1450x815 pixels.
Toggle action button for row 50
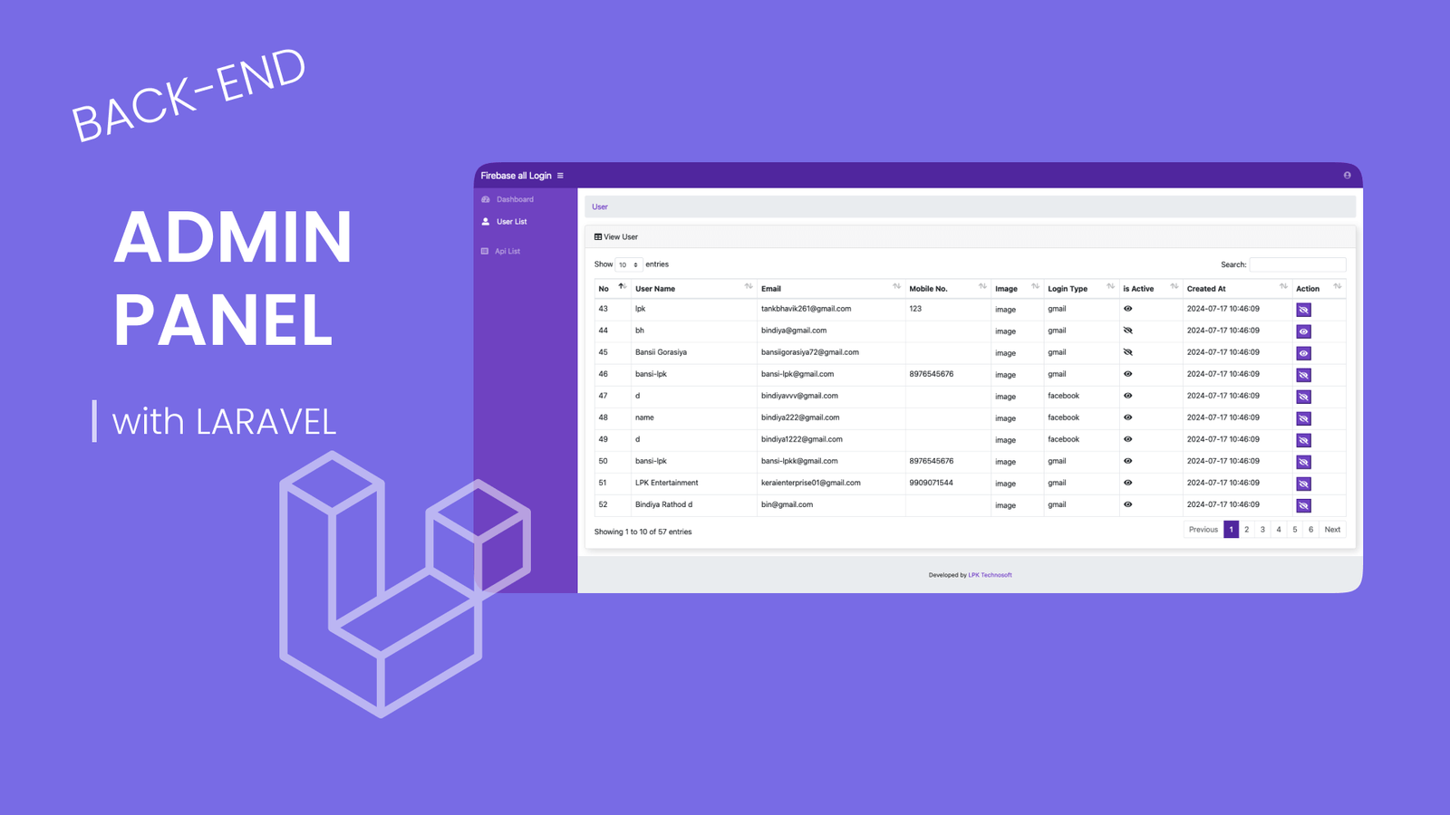point(1303,462)
